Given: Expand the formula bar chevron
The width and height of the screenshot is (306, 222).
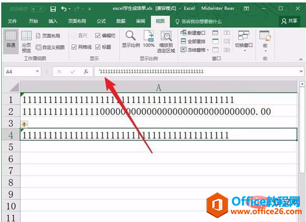Looking at the screenshot, I should pos(301,71).
